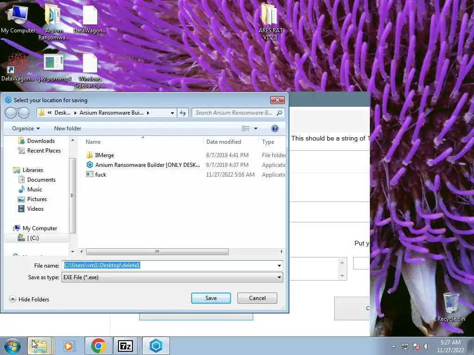The height and width of the screenshot is (355, 474).
Task: Open the address bar history dropdown
Action: click(x=172, y=113)
